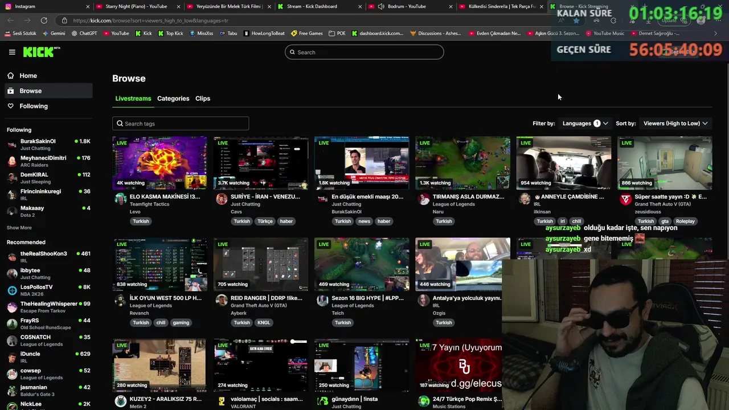729x410 pixels.
Task: Open CG5NATCH channel in Recommended list
Action: pos(48,340)
